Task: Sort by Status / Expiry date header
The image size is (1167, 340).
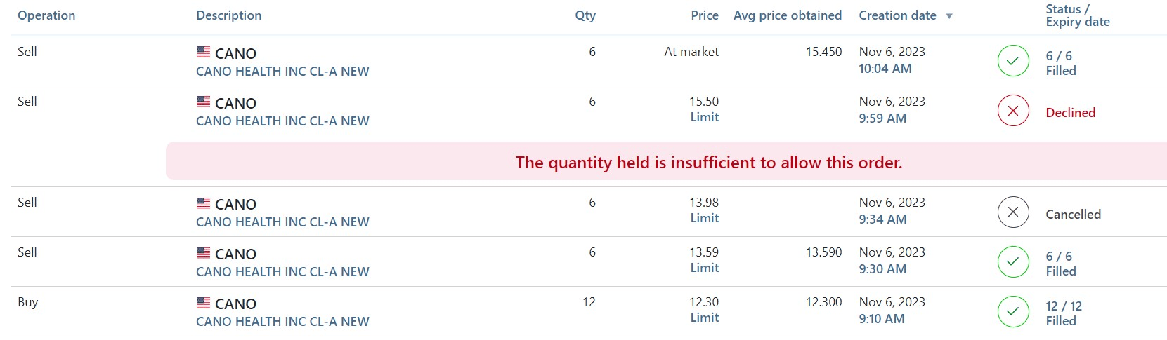Action: 1077,15
